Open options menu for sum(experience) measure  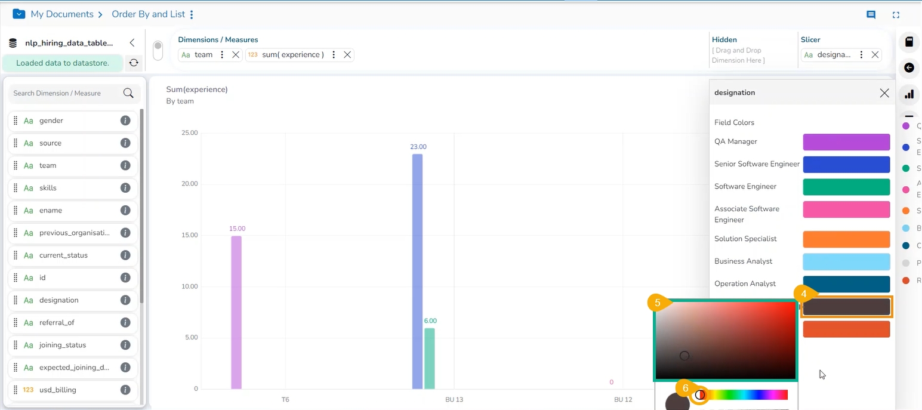pyautogui.click(x=334, y=55)
